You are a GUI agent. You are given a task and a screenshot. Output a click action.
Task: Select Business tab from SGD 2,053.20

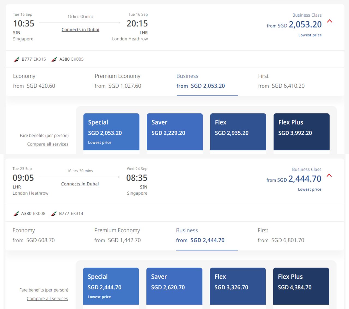pos(207,82)
